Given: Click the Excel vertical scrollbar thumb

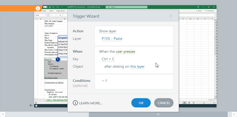Looking at the screenshot, I should 216,38.
